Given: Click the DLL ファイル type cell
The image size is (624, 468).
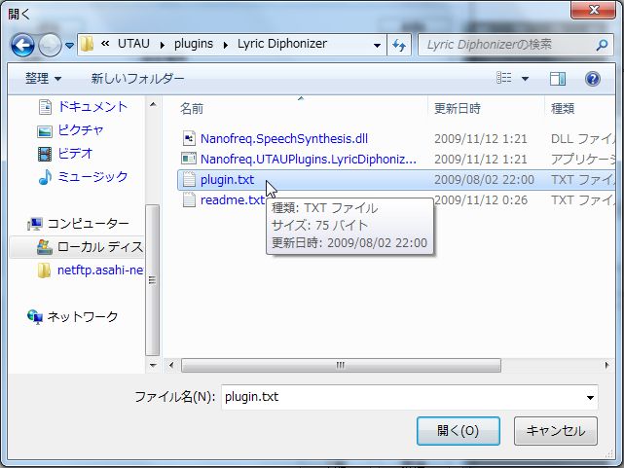Looking at the screenshot, I should click(x=583, y=139).
